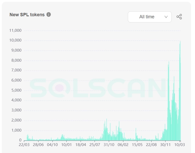Click the info icon beside New SPL tokens
This screenshot has width=195, height=153.
pyautogui.click(x=48, y=14)
